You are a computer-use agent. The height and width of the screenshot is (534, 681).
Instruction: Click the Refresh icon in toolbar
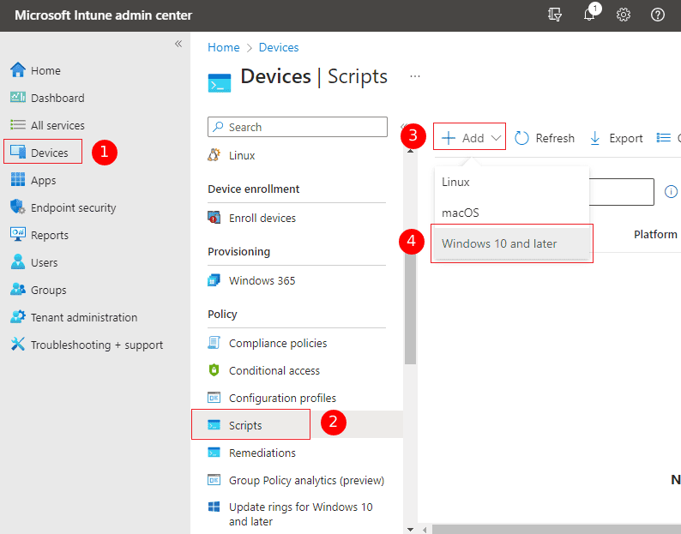coord(522,138)
